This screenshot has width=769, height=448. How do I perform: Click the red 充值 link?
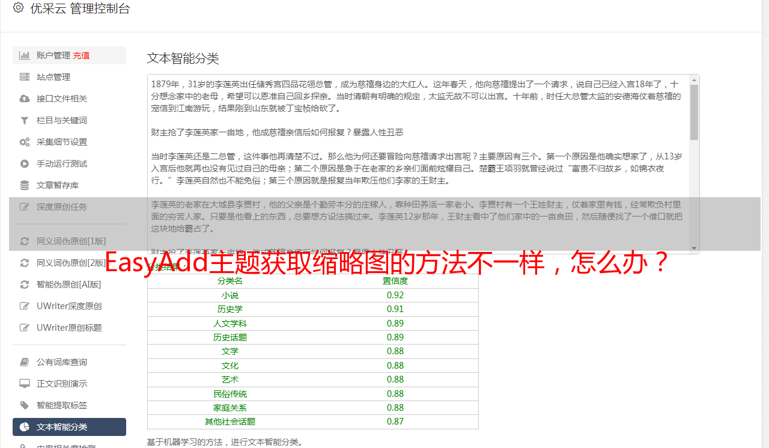pos(81,55)
